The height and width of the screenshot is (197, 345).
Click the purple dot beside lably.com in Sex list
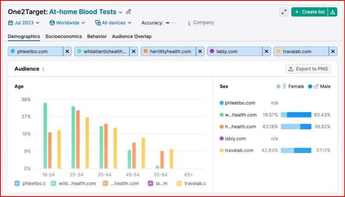click(x=221, y=139)
